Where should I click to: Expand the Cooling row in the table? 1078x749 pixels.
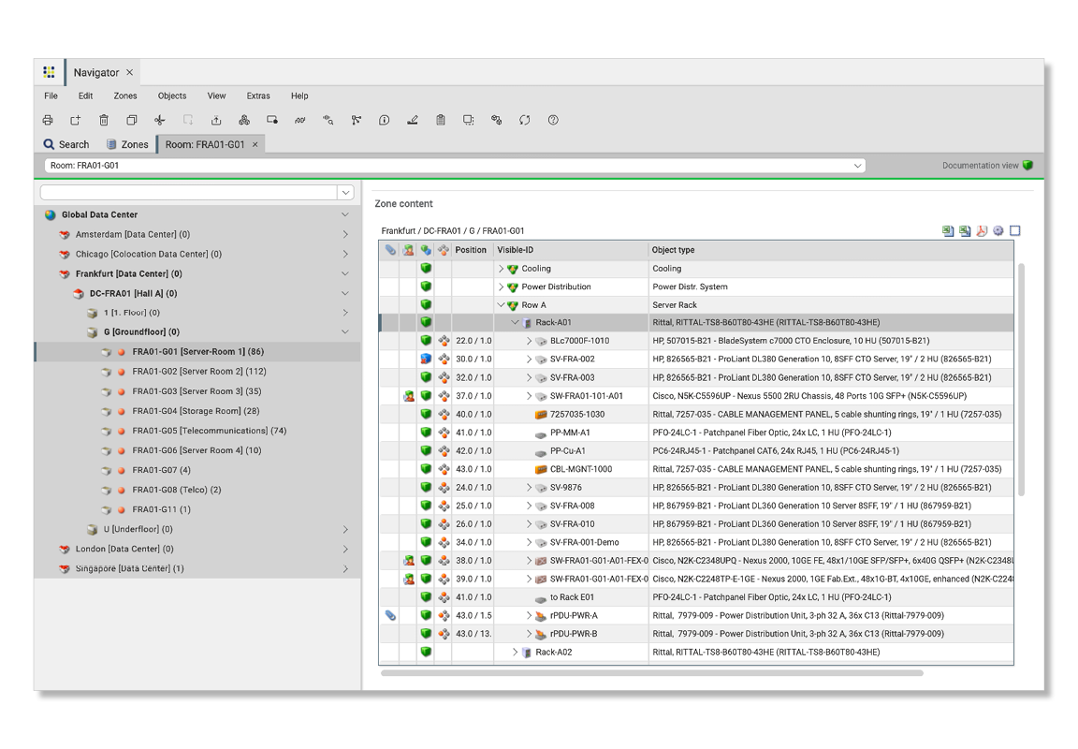502,269
